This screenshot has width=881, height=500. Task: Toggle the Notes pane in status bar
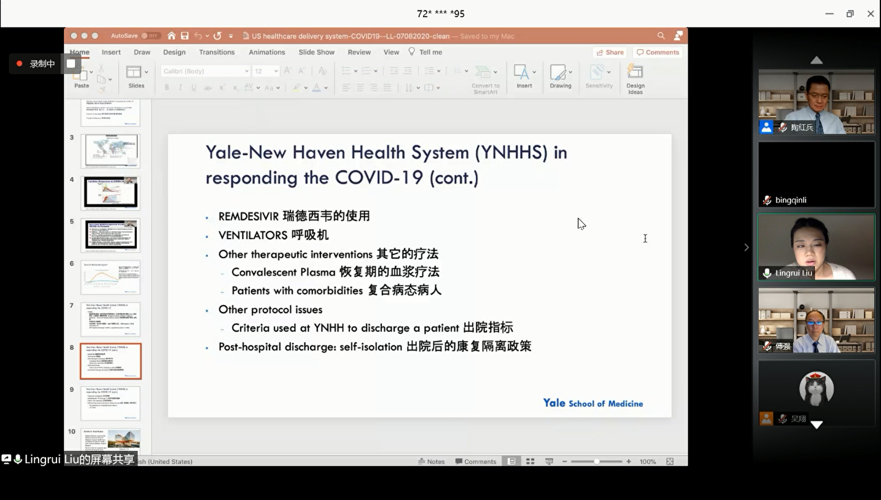coord(431,461)
